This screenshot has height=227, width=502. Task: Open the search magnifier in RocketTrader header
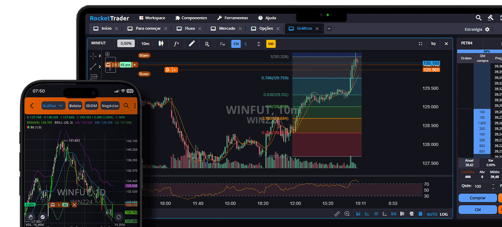point(479,18)
